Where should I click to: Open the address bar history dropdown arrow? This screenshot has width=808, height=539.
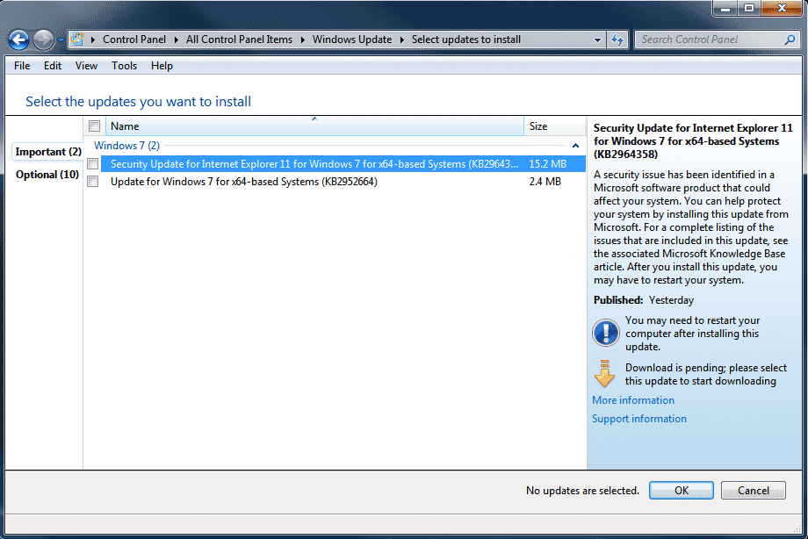click(x=597, y=40)
